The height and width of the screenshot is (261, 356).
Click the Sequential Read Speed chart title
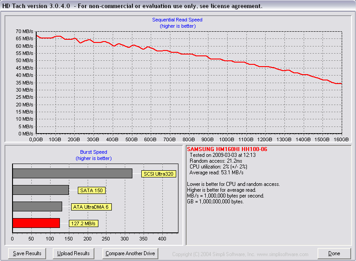pyautogui.click(x=177, y=20)
